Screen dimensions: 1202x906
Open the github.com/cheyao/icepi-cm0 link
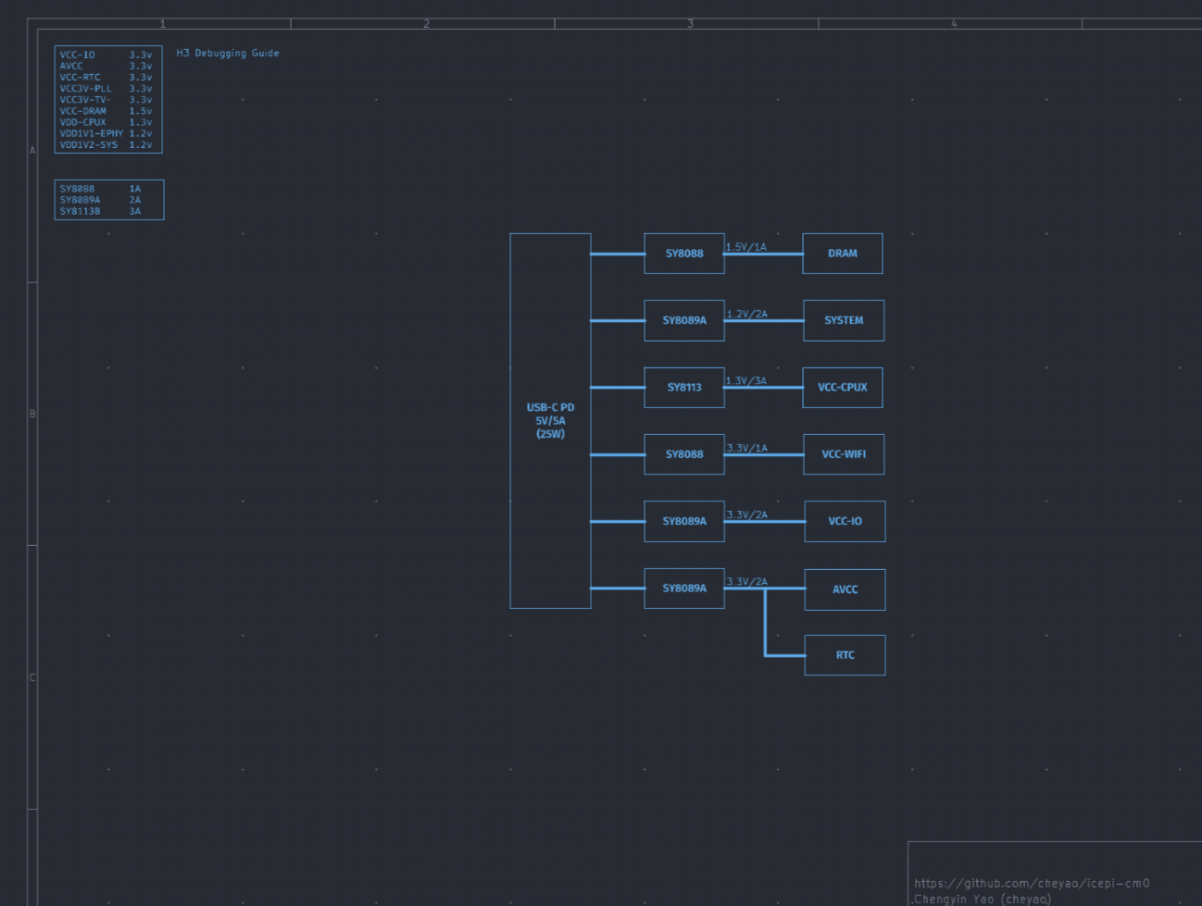pyautogui.click(x=1032, y=883)
